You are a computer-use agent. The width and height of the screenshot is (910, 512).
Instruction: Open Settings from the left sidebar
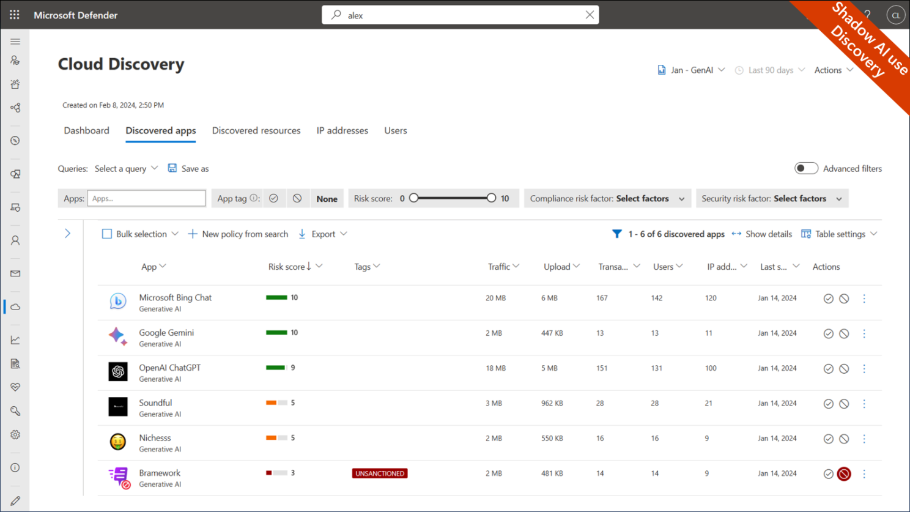coord(15,434)
